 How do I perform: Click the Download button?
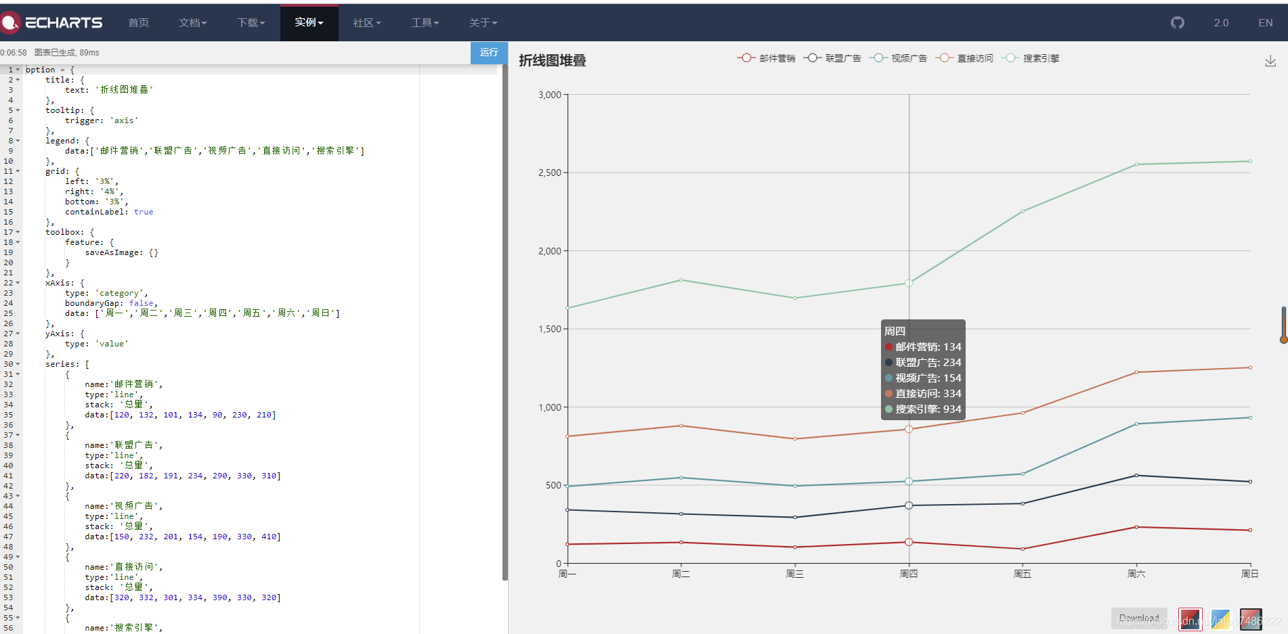(x=1139, y=618)
